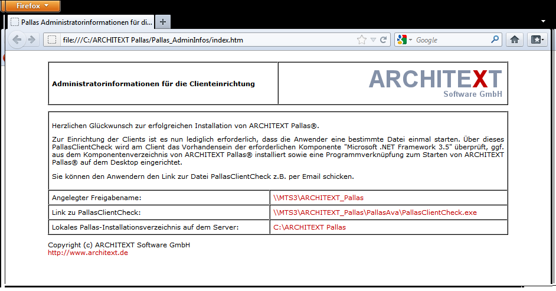This screenshot has width=556, height=291.
Task: Open a new tab with the plus button
Action: (163, 22)
